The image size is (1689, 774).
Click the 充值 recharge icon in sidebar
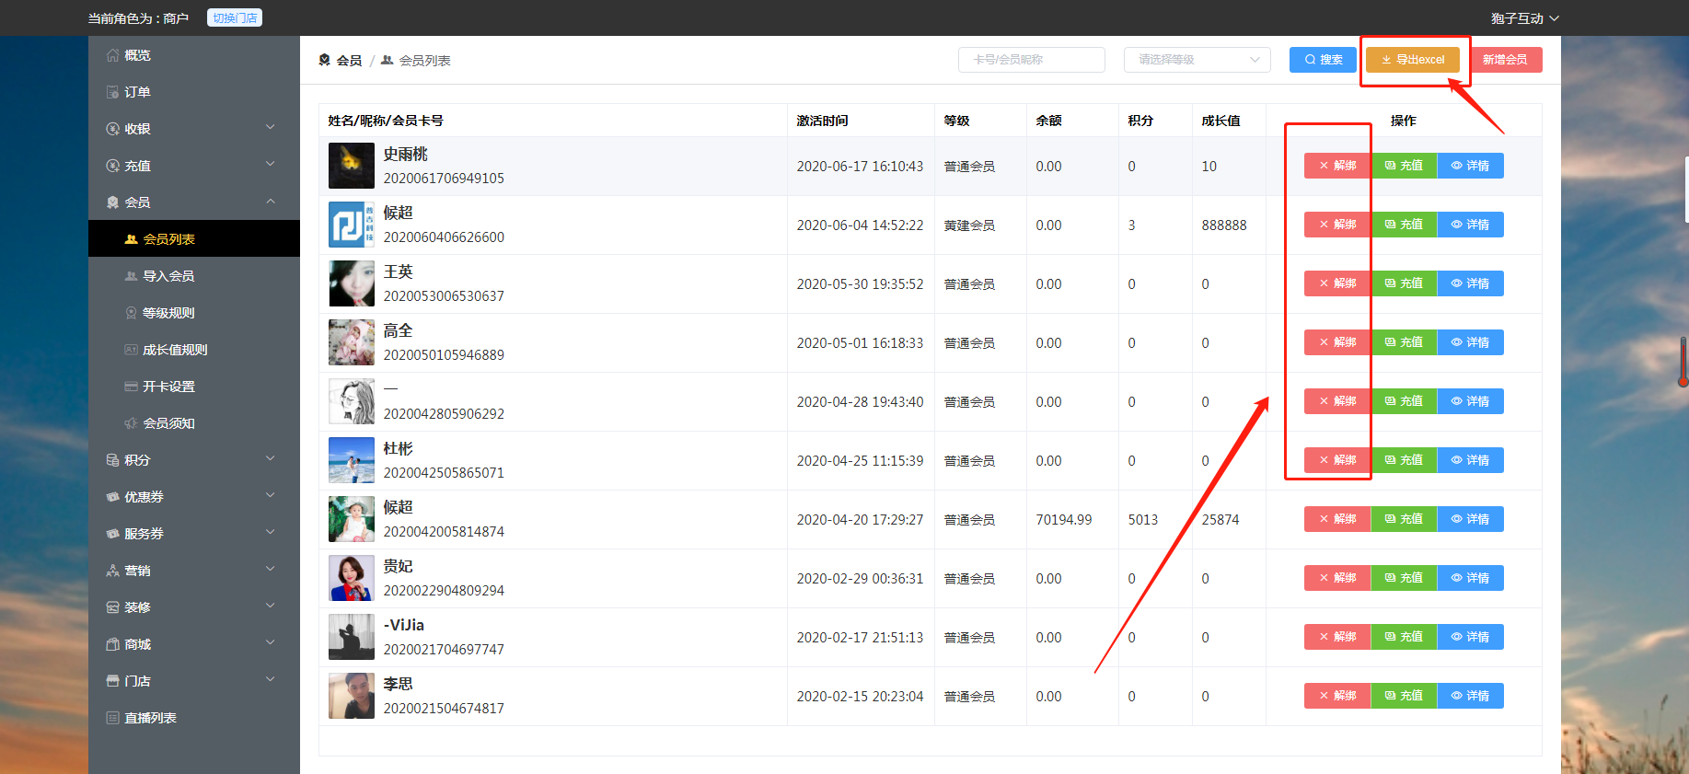tap(112, 166)
